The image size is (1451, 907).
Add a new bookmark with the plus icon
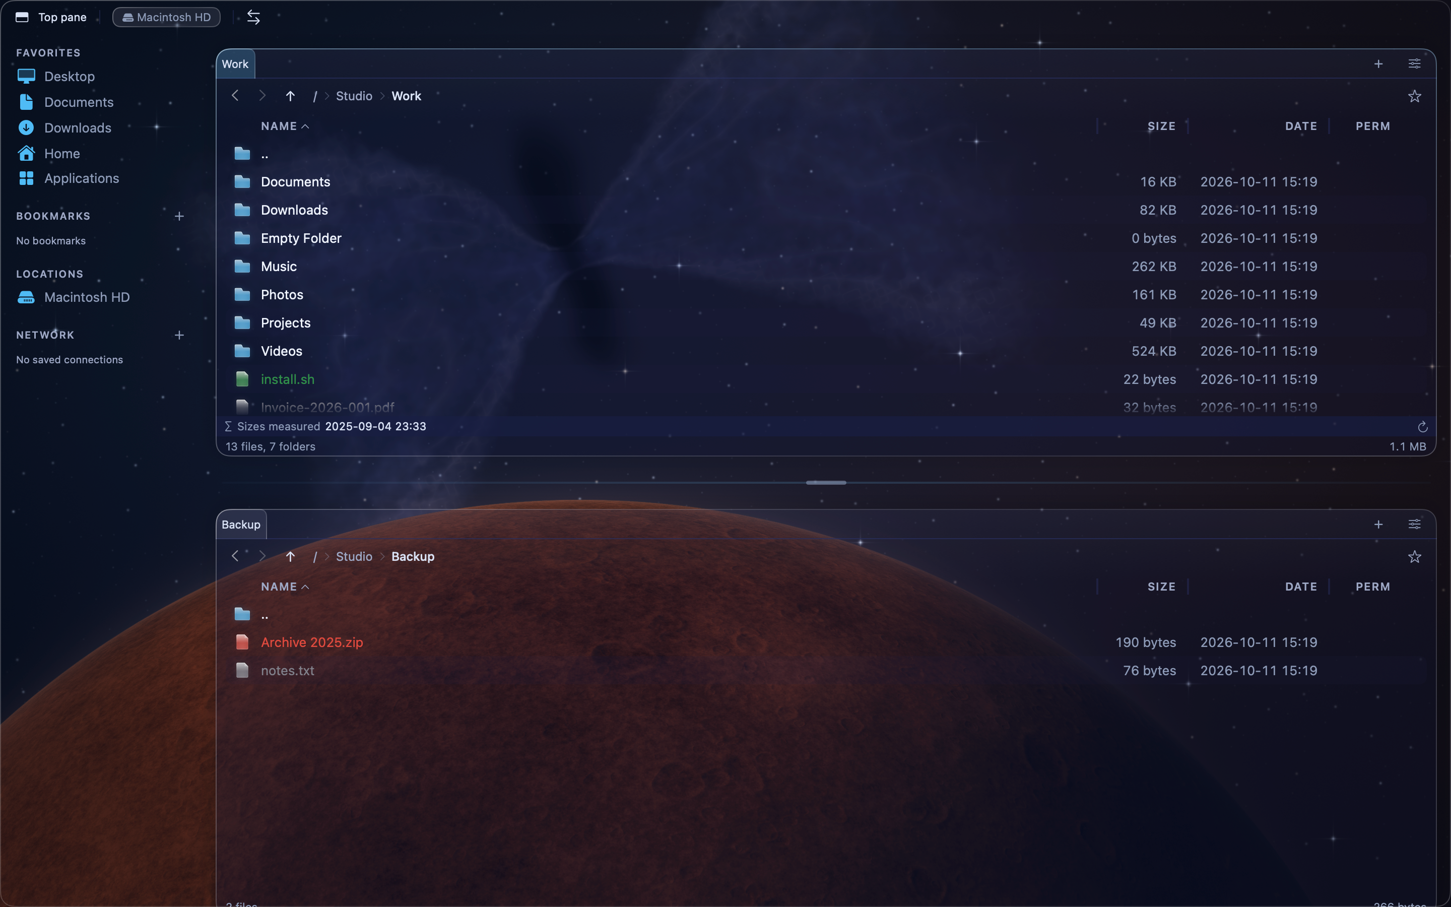click(179, 216)
